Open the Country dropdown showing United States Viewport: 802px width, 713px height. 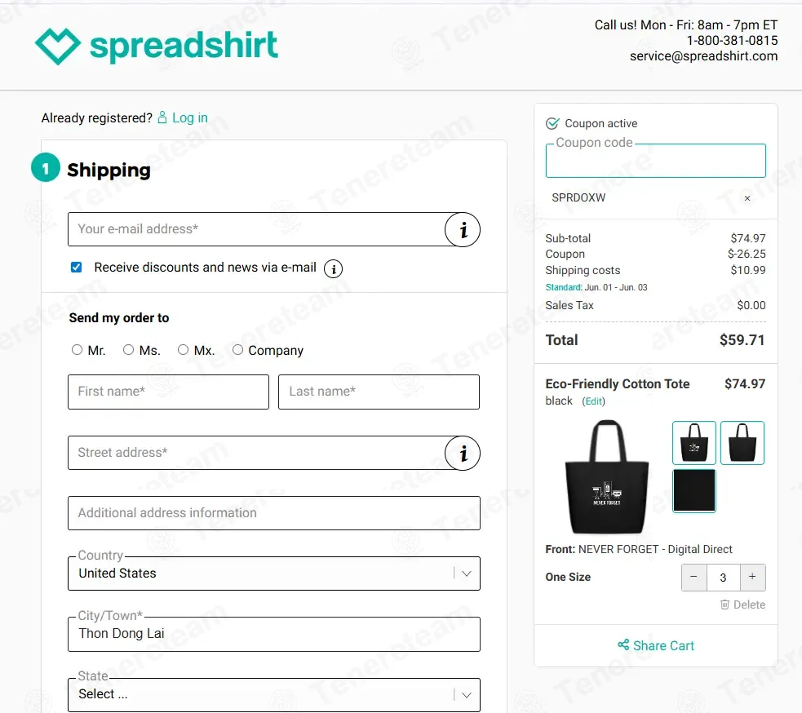point(274,573)
